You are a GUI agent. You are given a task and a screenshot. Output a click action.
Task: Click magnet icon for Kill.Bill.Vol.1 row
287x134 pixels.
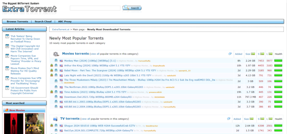point(56,102)
